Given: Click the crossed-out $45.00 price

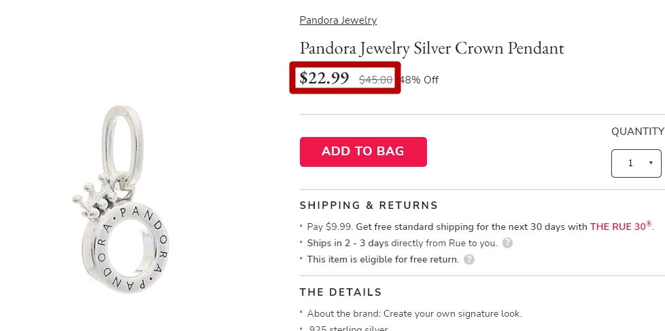Looking at the screenshot, I should 375,80.
